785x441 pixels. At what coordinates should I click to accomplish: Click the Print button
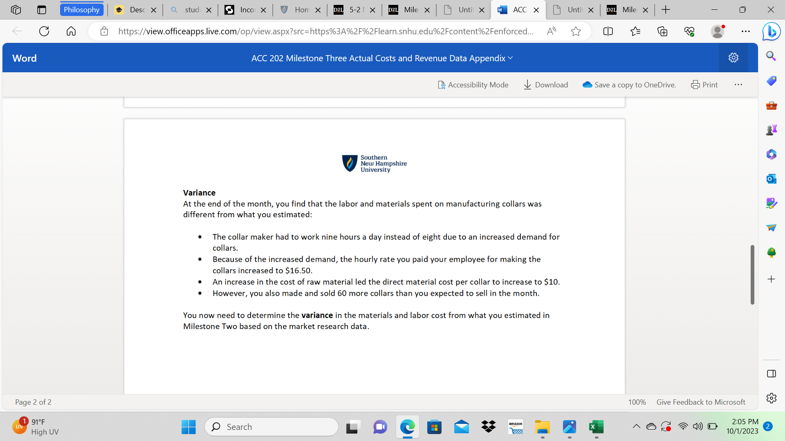point(704,85)
